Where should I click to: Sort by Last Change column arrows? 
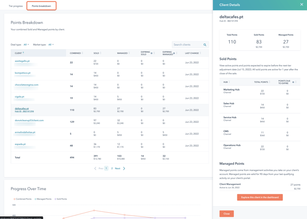[x=201, y=53]
